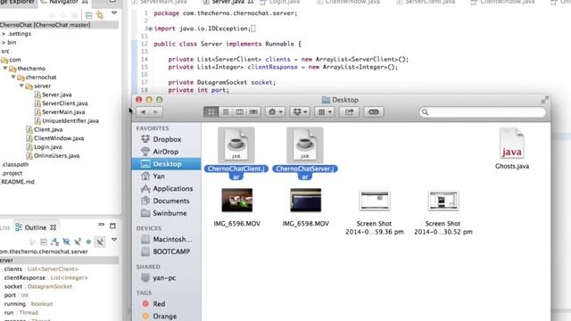
Task: Open Dropbox toolbar menu in Finder
Action: (300, 112)
